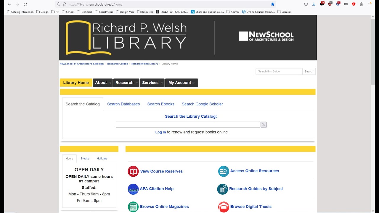The image size is (379, 213).
Task: Switch to the Search Ebooks tab
Action: click(161, 104)
